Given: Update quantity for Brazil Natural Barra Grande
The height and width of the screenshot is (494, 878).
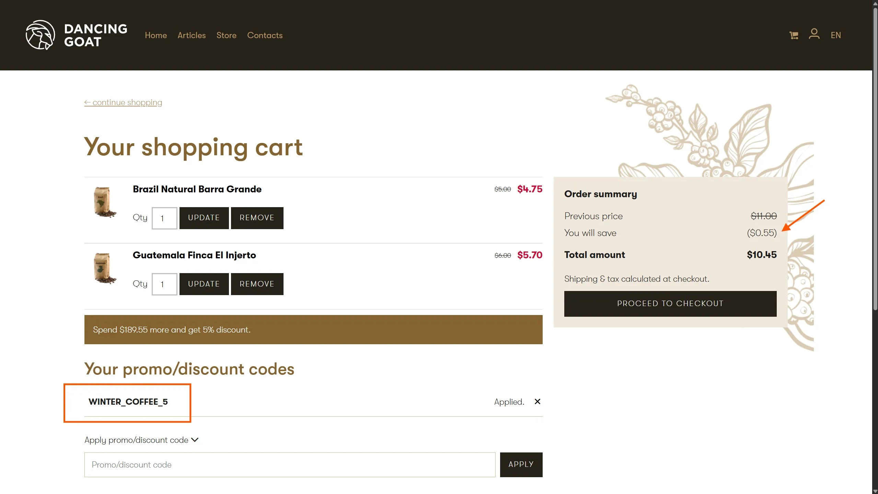Looking at the screenshot, I should pos(204,218).
